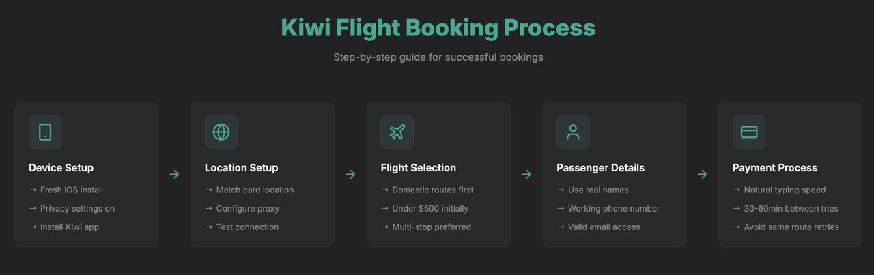Screen dimensions: 874x275
Task: Click the Test connection list item
Action: [x=247, y=227]
